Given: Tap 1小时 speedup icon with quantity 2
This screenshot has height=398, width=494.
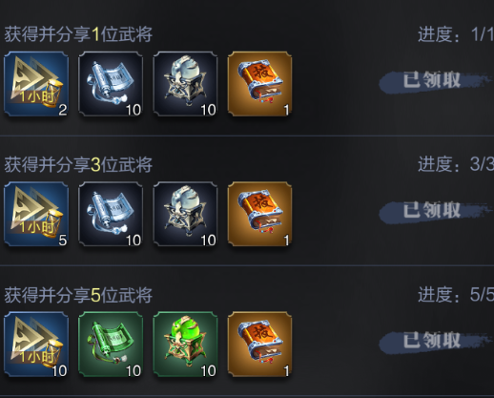Looking at the screenshot, I should tap(36, 84).
